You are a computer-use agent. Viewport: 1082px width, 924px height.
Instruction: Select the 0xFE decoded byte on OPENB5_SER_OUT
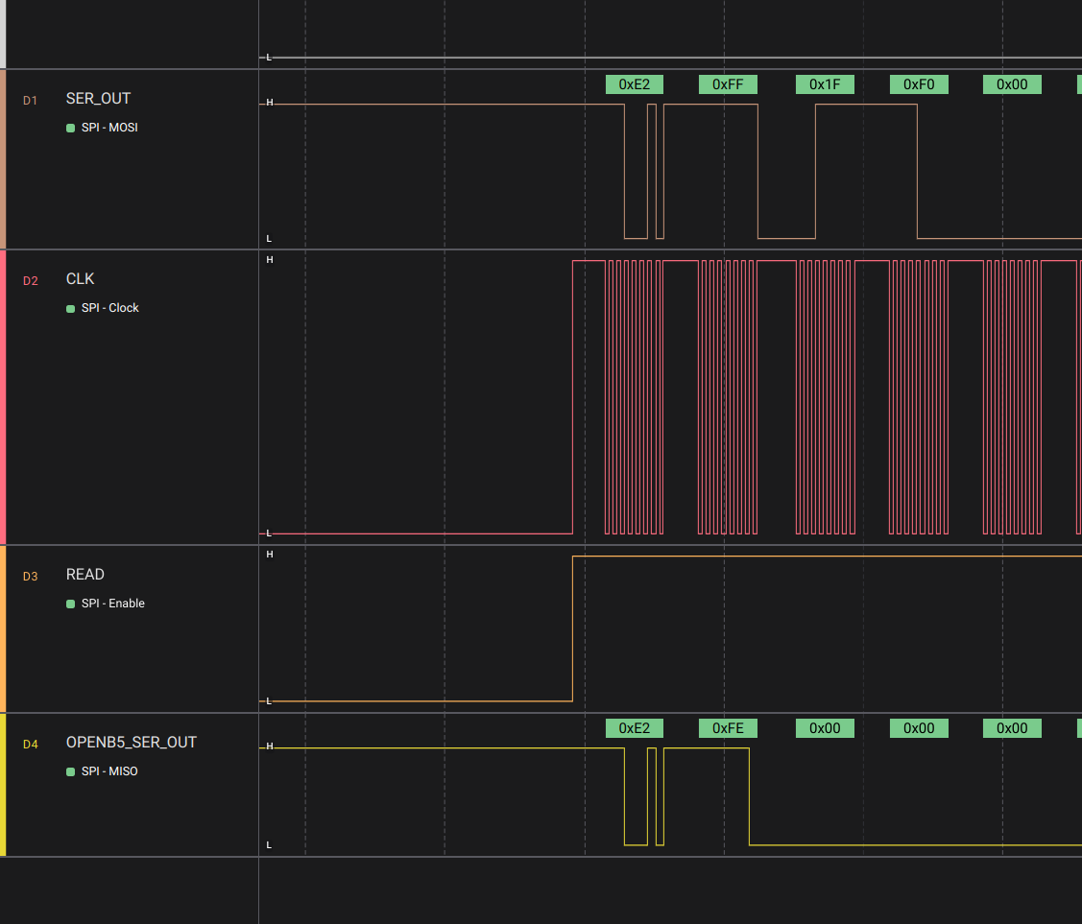[728, 728]
